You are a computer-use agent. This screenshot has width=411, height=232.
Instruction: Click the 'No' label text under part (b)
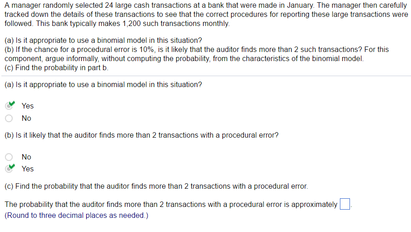(26, 157)
